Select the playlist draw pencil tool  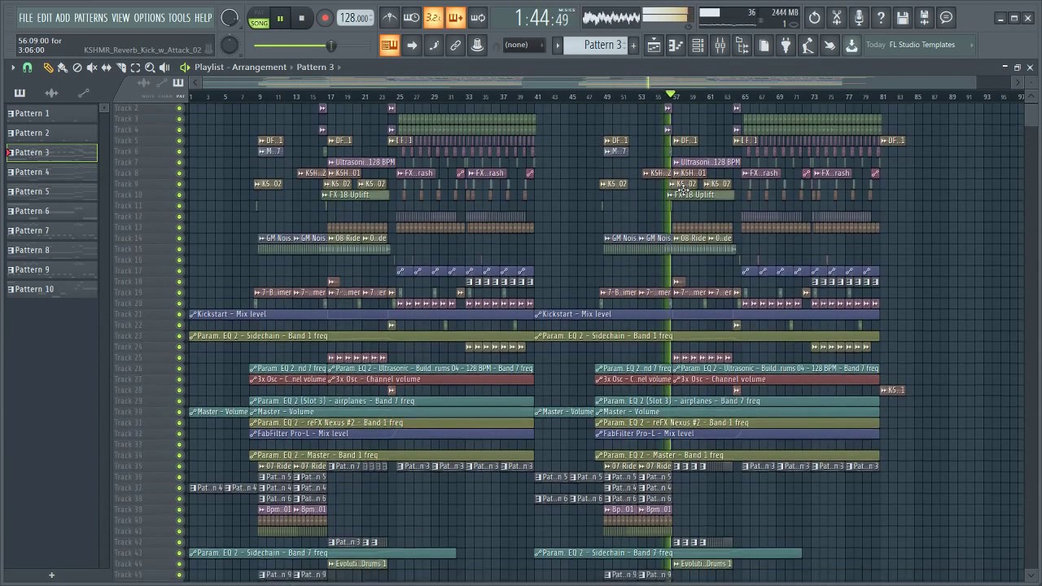[x=47, y=68]
